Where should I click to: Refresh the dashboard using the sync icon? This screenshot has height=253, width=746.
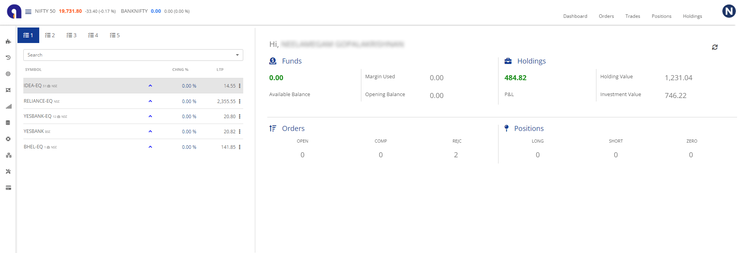(715, 47)
